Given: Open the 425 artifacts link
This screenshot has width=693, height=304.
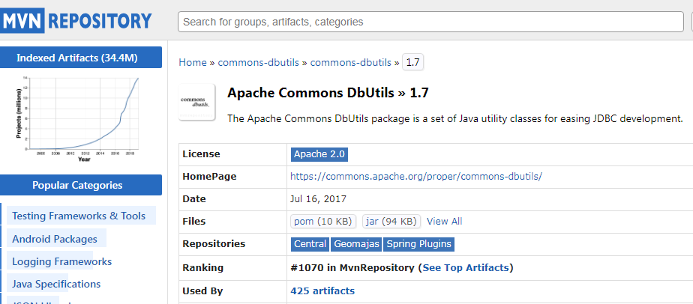Looking at the screenshot, I should pos(322,291).
